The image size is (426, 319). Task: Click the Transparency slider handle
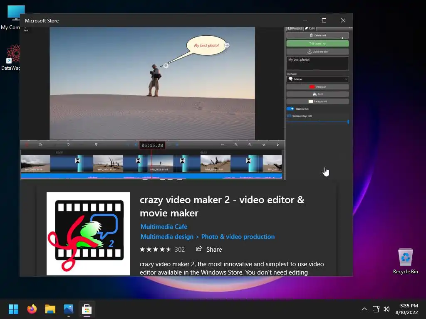click(348, 122)
